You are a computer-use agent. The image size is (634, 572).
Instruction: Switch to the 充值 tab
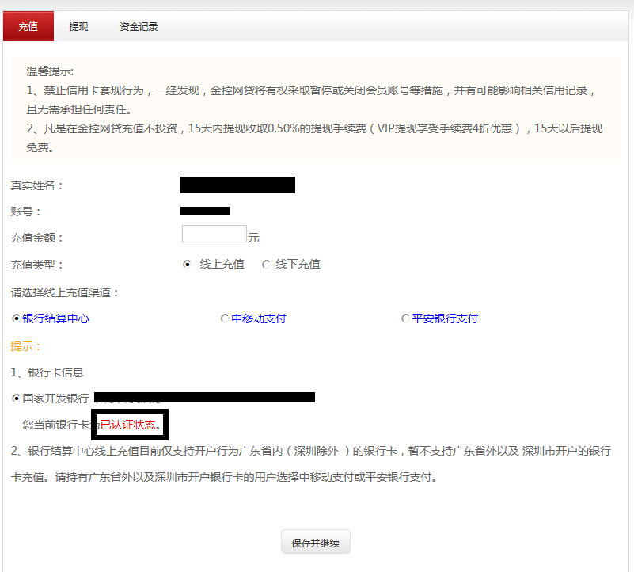pyautogui.click(x=28, y=26)
